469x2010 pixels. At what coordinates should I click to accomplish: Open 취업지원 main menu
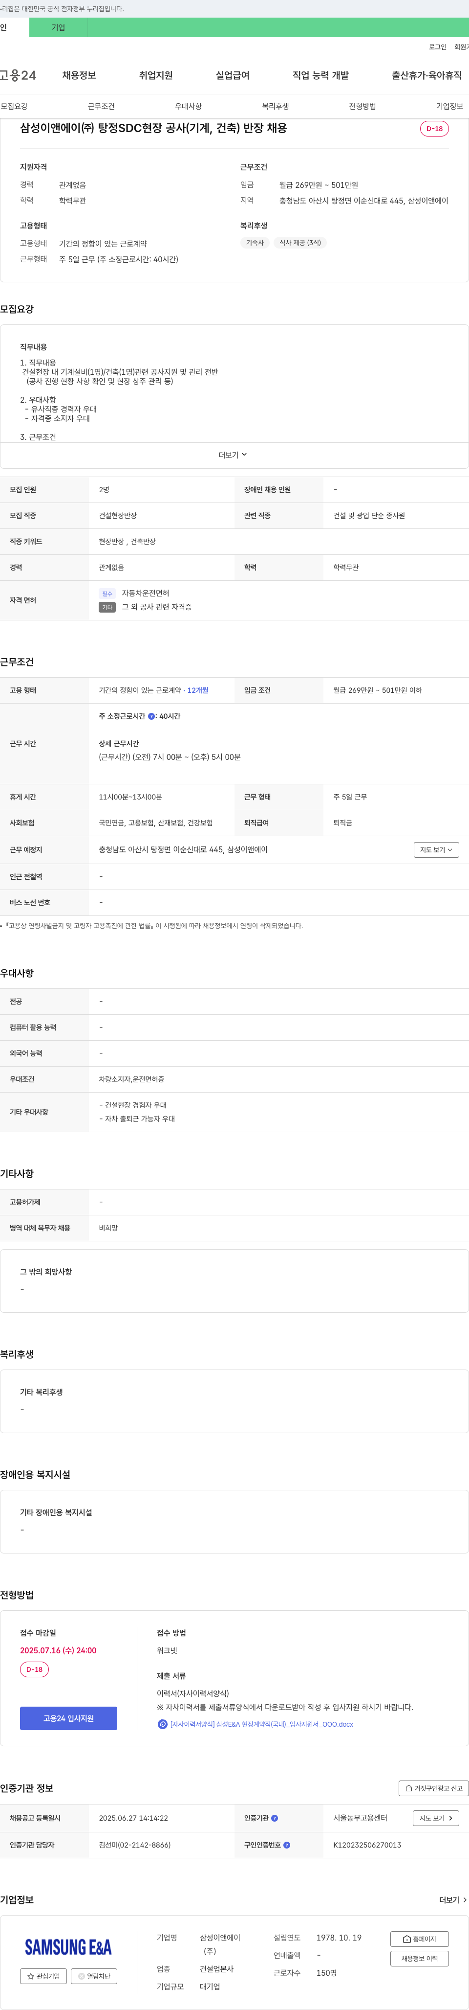156,76
